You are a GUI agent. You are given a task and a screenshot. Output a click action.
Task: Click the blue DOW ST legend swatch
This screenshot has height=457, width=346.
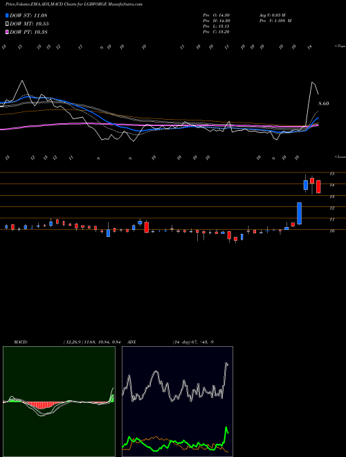coord(7,15)
